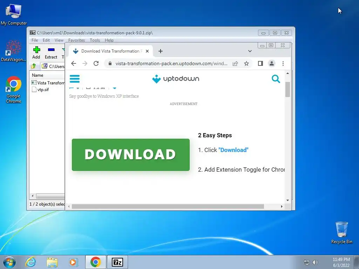359x269 pixels.
Task: Click the Chrome address bar URL
Action: pyautogui.click(x=171, y=63)
